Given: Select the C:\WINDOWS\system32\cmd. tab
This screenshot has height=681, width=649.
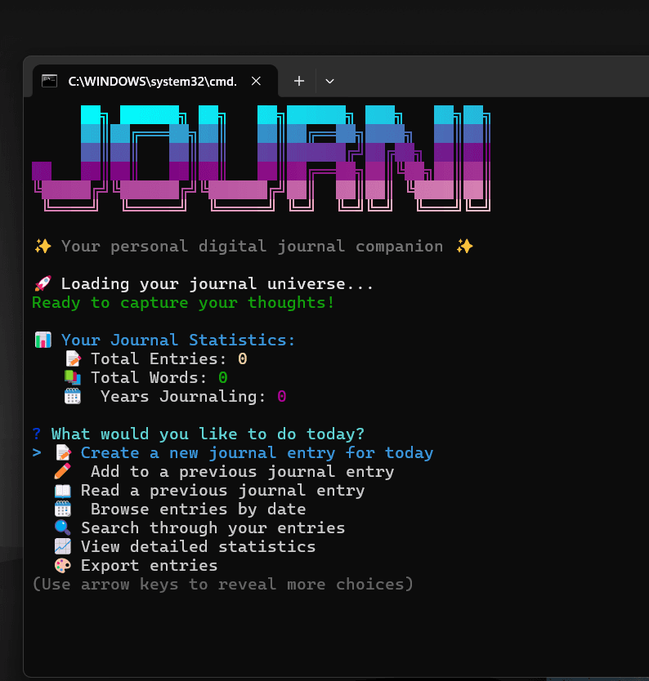Looking at the screenshot, I should click(x=155, y=81).
